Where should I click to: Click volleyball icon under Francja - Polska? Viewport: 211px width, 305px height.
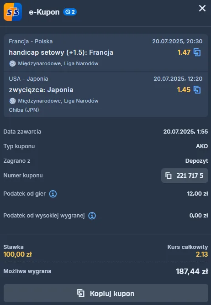pos(13,64)
